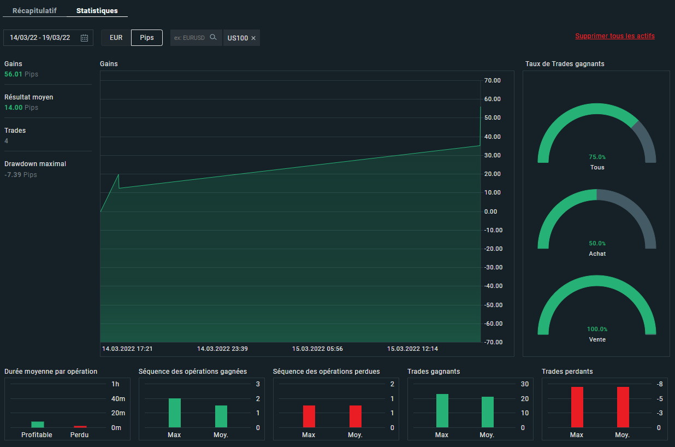Open the date range 14/03/22 - 19/03/22 field
The height and width of the screenshot is (447, 675).
[40, 38]
